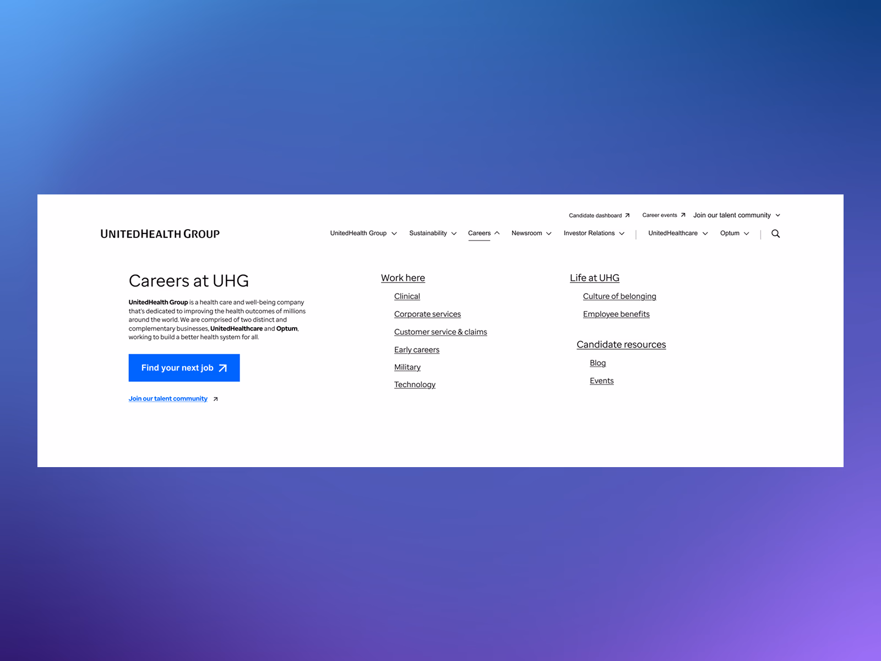Open the Sustainability nav item

click(x=428, y=233)
